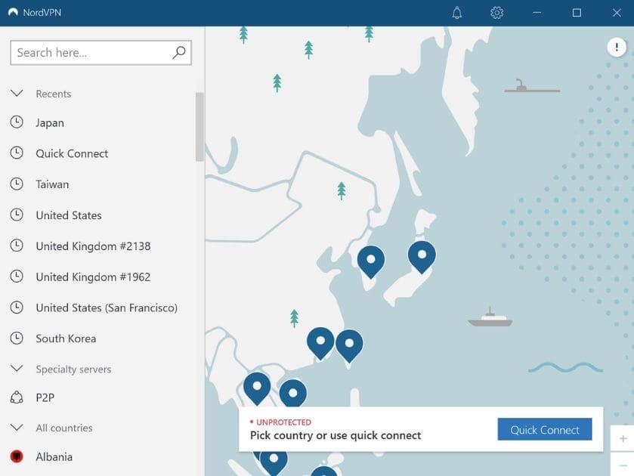Viewport: 634px width, 476px height.
Task: Click the clock icon for United States (San Francisco)
Action: 17,308
